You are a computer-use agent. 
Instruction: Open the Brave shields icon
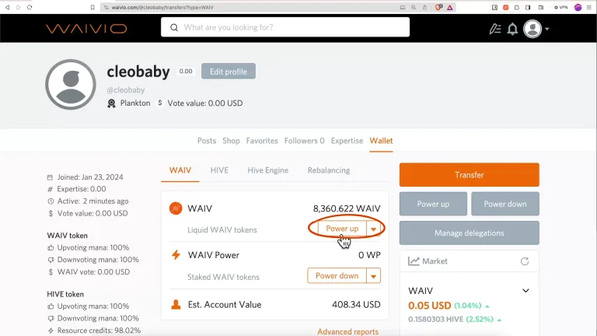coord(438,7)
